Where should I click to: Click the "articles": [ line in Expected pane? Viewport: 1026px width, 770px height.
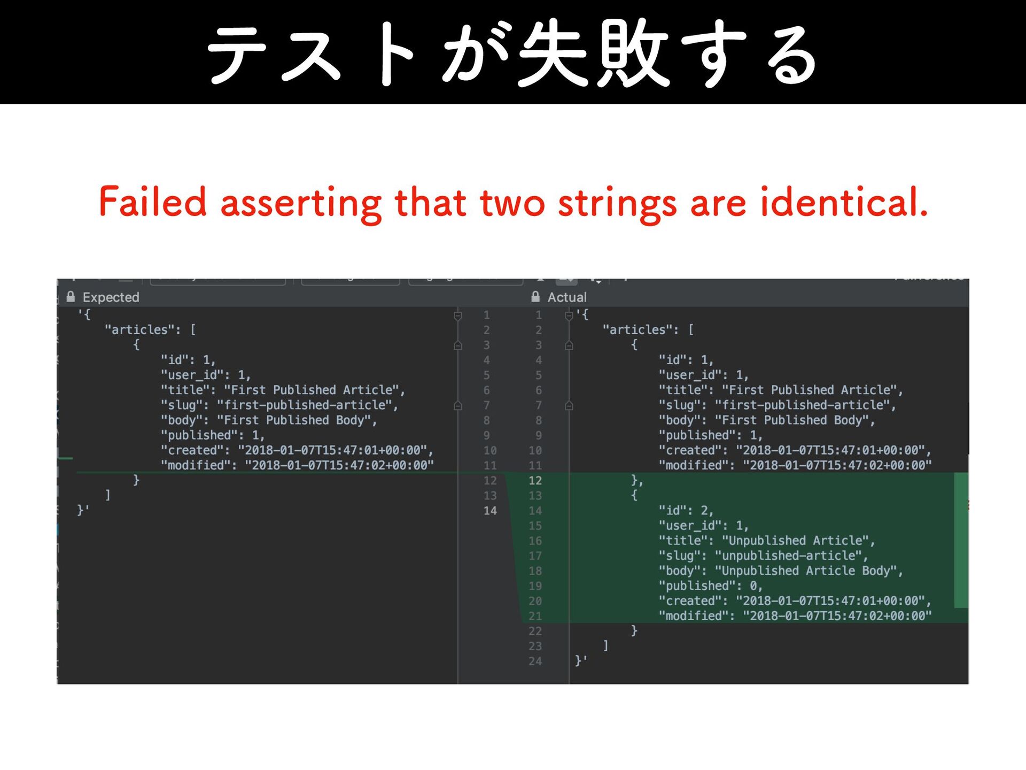click(x=150, y=330)
